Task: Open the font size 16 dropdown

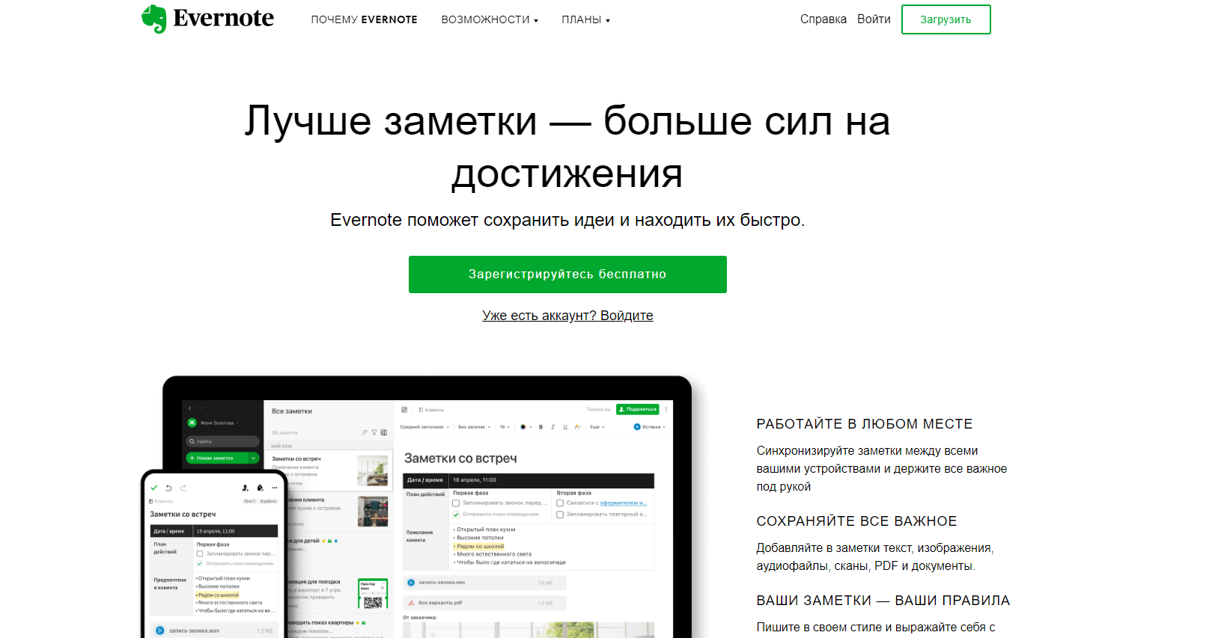Action: (505, 427)
